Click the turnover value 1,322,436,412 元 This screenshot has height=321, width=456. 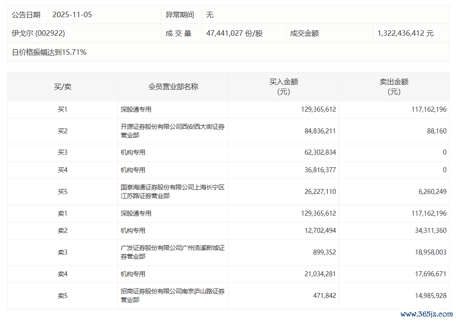[405, 33]
